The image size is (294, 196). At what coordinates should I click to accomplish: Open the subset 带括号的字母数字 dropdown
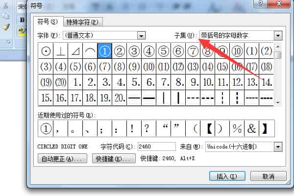(278, 35)
